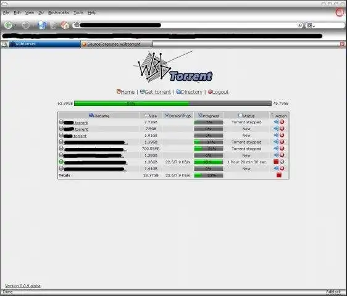Click greyed delete icon on 1.36GB row
Image resolution: width=347 pixels, height=296 pixels.
coord(282,162)
